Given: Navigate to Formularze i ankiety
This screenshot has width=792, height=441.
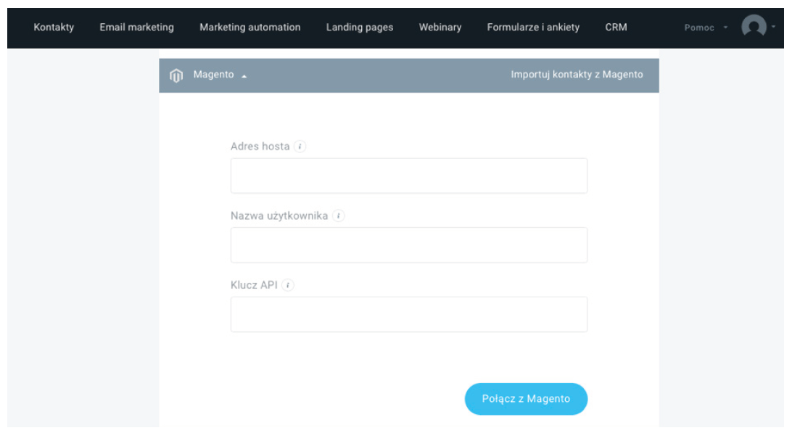Looking at the screenshot, I should 533,28.
